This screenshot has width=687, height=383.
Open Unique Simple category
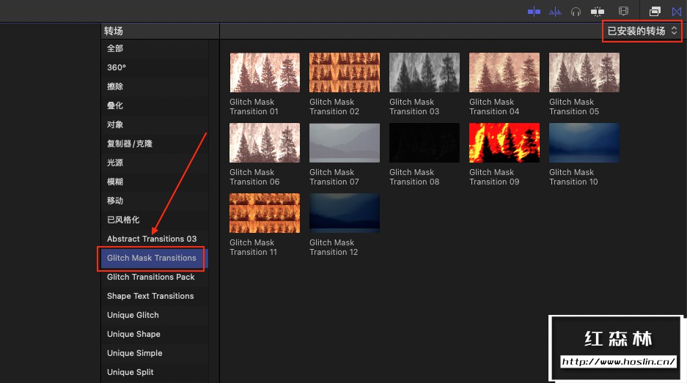155,353
